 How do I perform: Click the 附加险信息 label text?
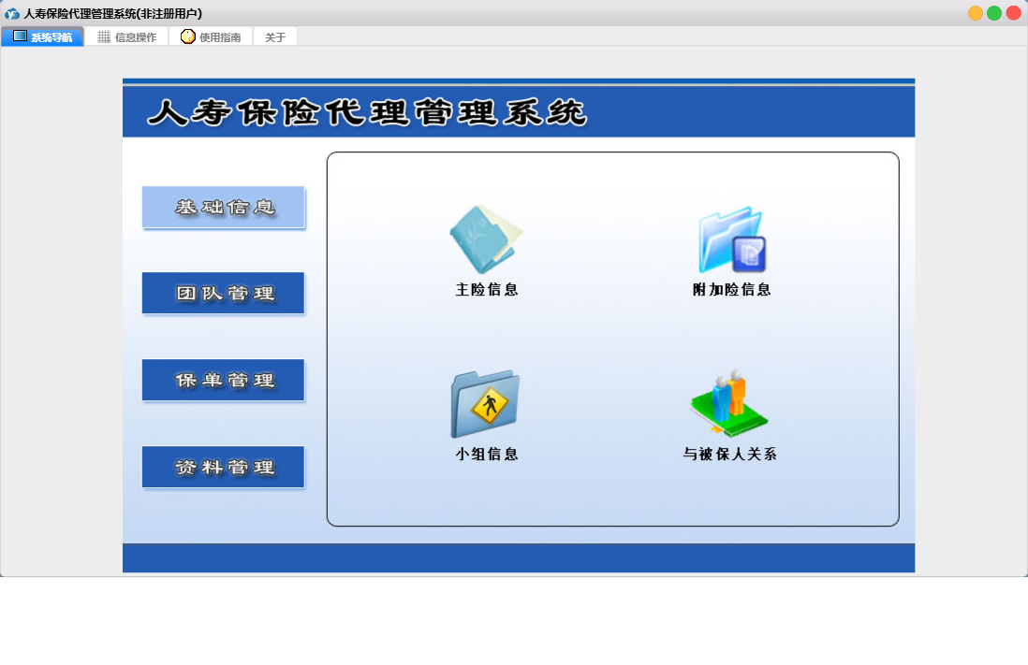tap(731, 290)
